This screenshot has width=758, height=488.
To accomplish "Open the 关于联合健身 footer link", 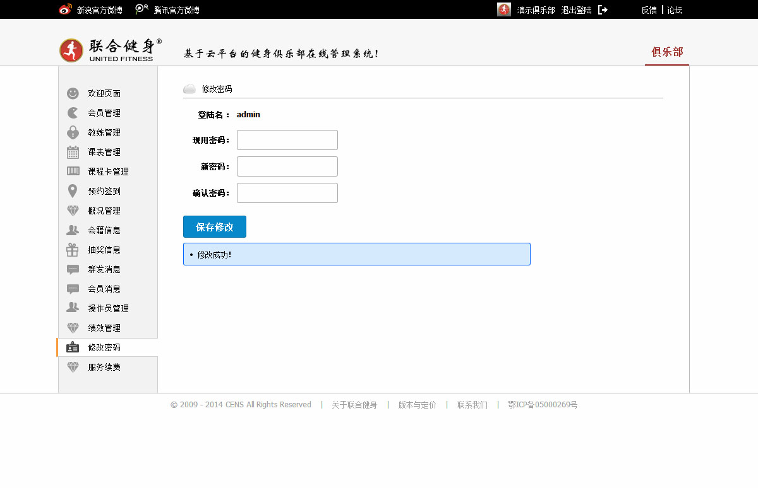I will click(354, 405).
